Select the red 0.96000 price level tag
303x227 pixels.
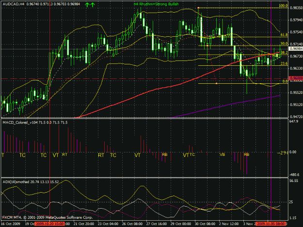296,78
